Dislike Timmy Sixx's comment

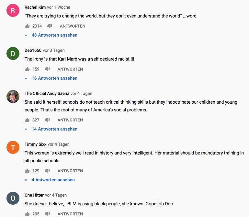click(47, 171)
